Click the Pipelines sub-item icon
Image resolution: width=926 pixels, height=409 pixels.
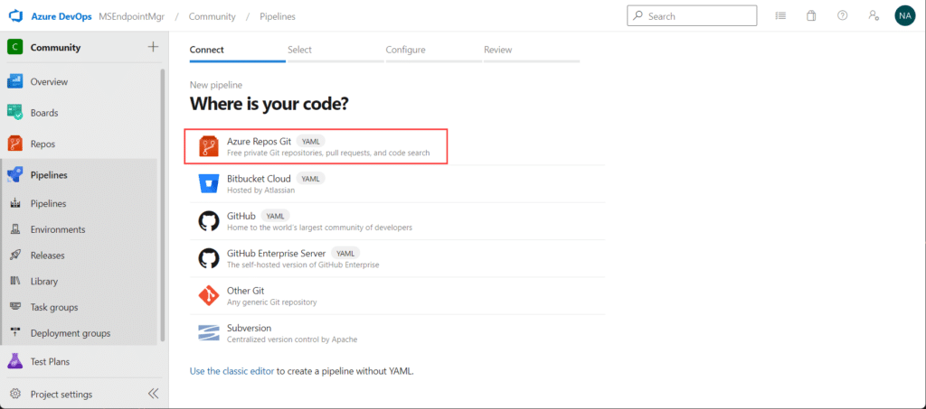pyautogui.click(x=15, y=203)
